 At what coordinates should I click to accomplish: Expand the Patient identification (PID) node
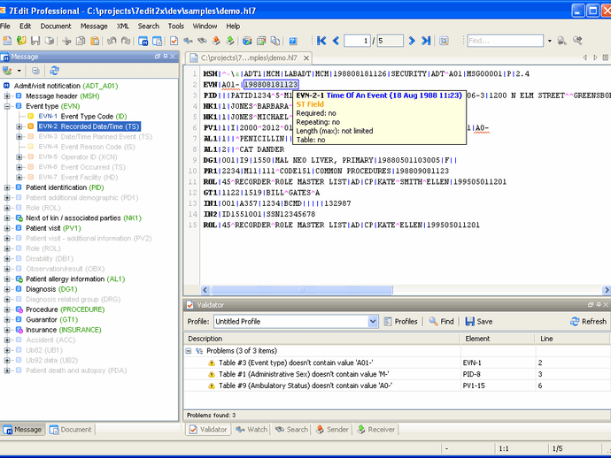pyautogui.click(x=8, y=187)
